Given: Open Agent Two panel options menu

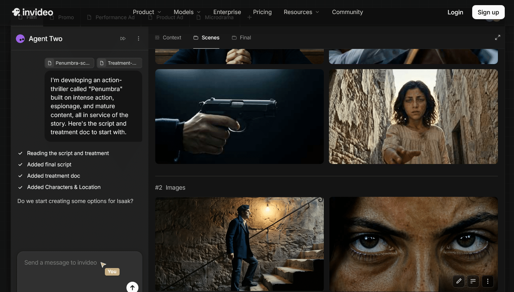Looking at the screenshot, I should [x=138, y=39].
